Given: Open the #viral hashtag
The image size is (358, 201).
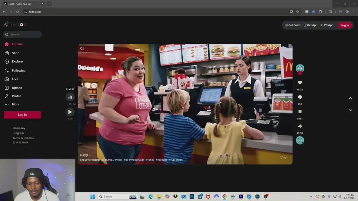Looking at the screenshot, I should pyautogui.click(x=180, y=160).
